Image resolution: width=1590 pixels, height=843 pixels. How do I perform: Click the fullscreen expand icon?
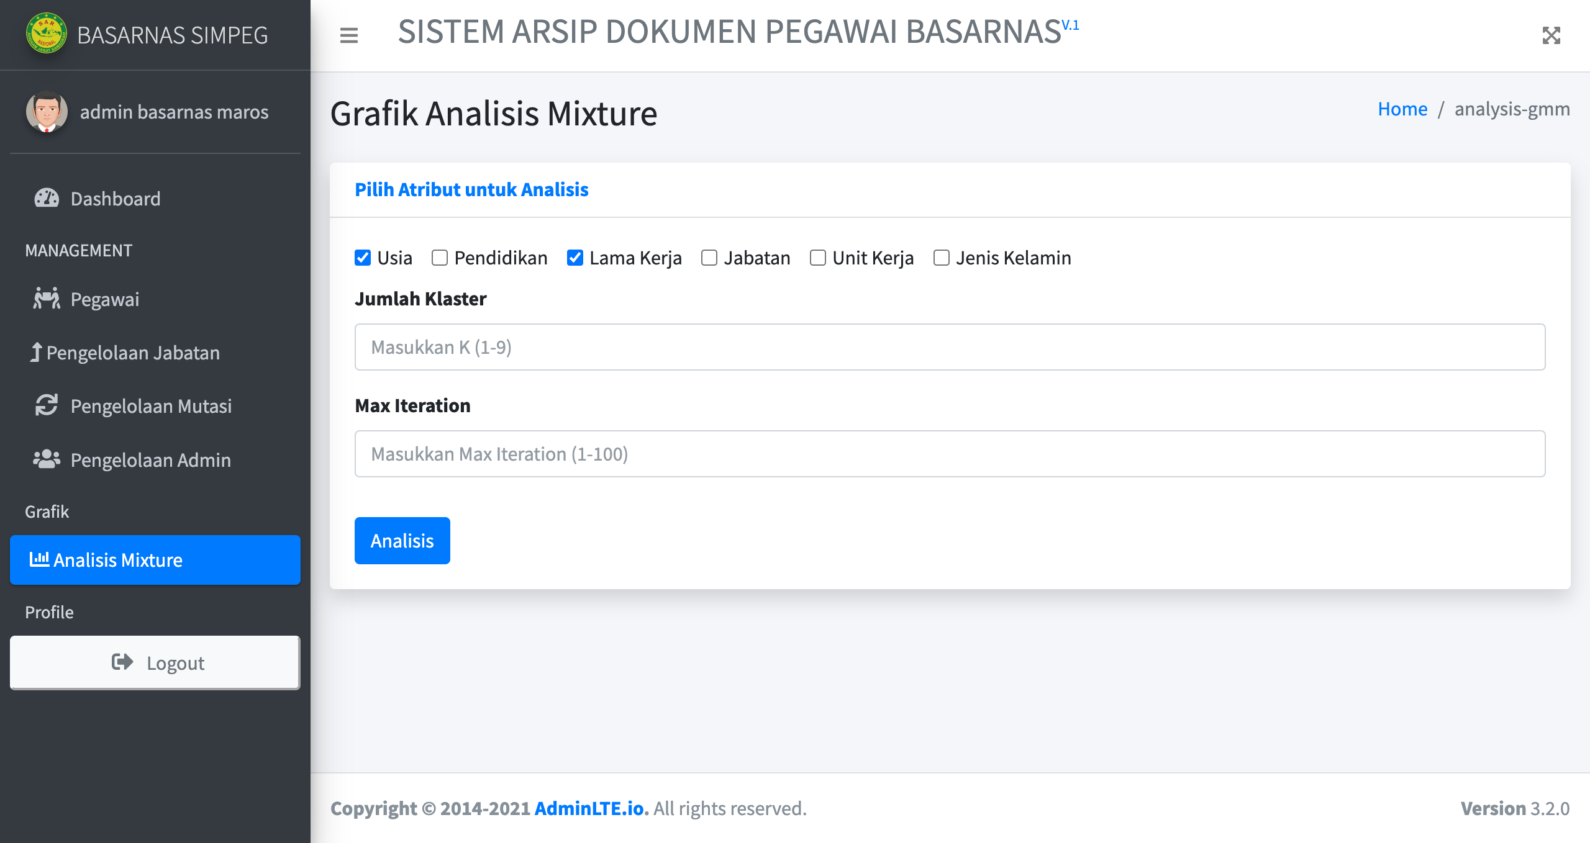pyautogui.click(x=1551, y=35)
